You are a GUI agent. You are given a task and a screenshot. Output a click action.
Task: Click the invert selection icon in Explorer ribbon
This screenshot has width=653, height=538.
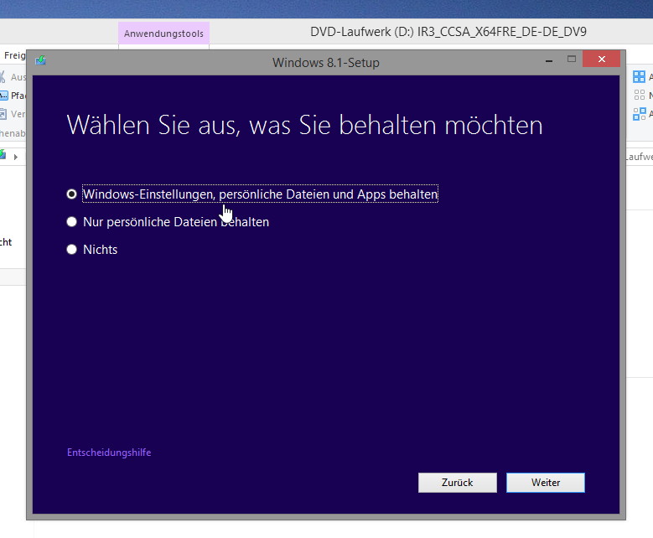point(640,114)
